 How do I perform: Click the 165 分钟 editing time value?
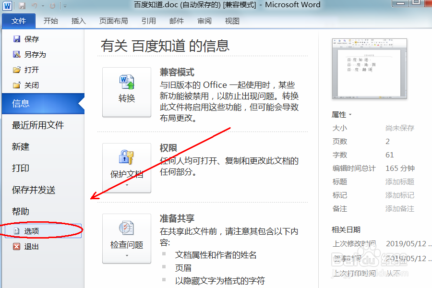pos(400,168)
